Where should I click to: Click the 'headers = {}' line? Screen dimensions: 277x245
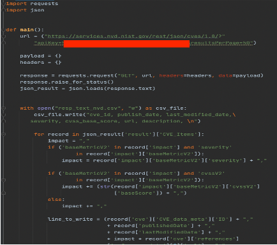point(41,63)
